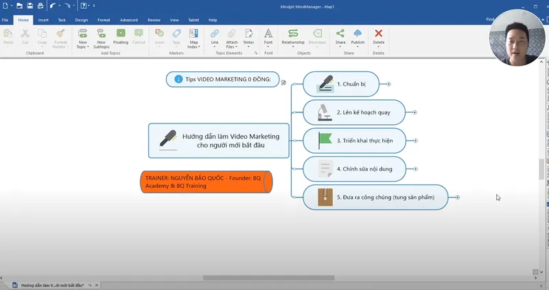The height and width of the screenshot is (290, 549).
Task: Click the horizontal scrollbar thumb
Action: click(268, 278)
